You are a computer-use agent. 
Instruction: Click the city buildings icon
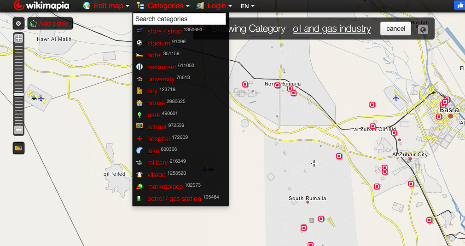tap(139, 91)
